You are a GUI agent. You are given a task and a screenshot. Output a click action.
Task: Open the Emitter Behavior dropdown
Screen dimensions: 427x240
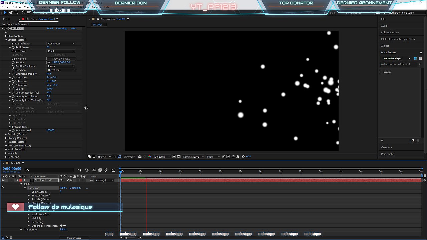point(61,44)
